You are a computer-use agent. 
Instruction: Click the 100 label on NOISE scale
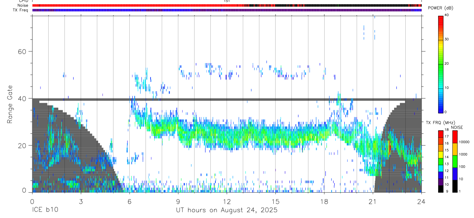(462, 167)
